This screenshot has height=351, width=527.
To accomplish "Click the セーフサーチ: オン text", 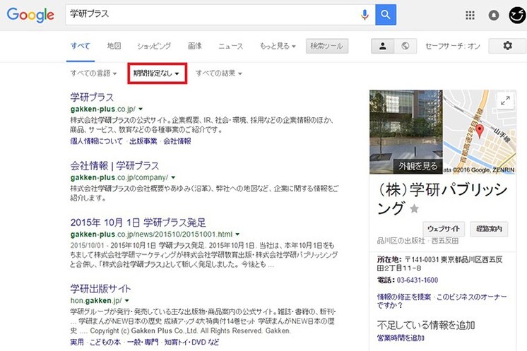I will coord(453,46).
